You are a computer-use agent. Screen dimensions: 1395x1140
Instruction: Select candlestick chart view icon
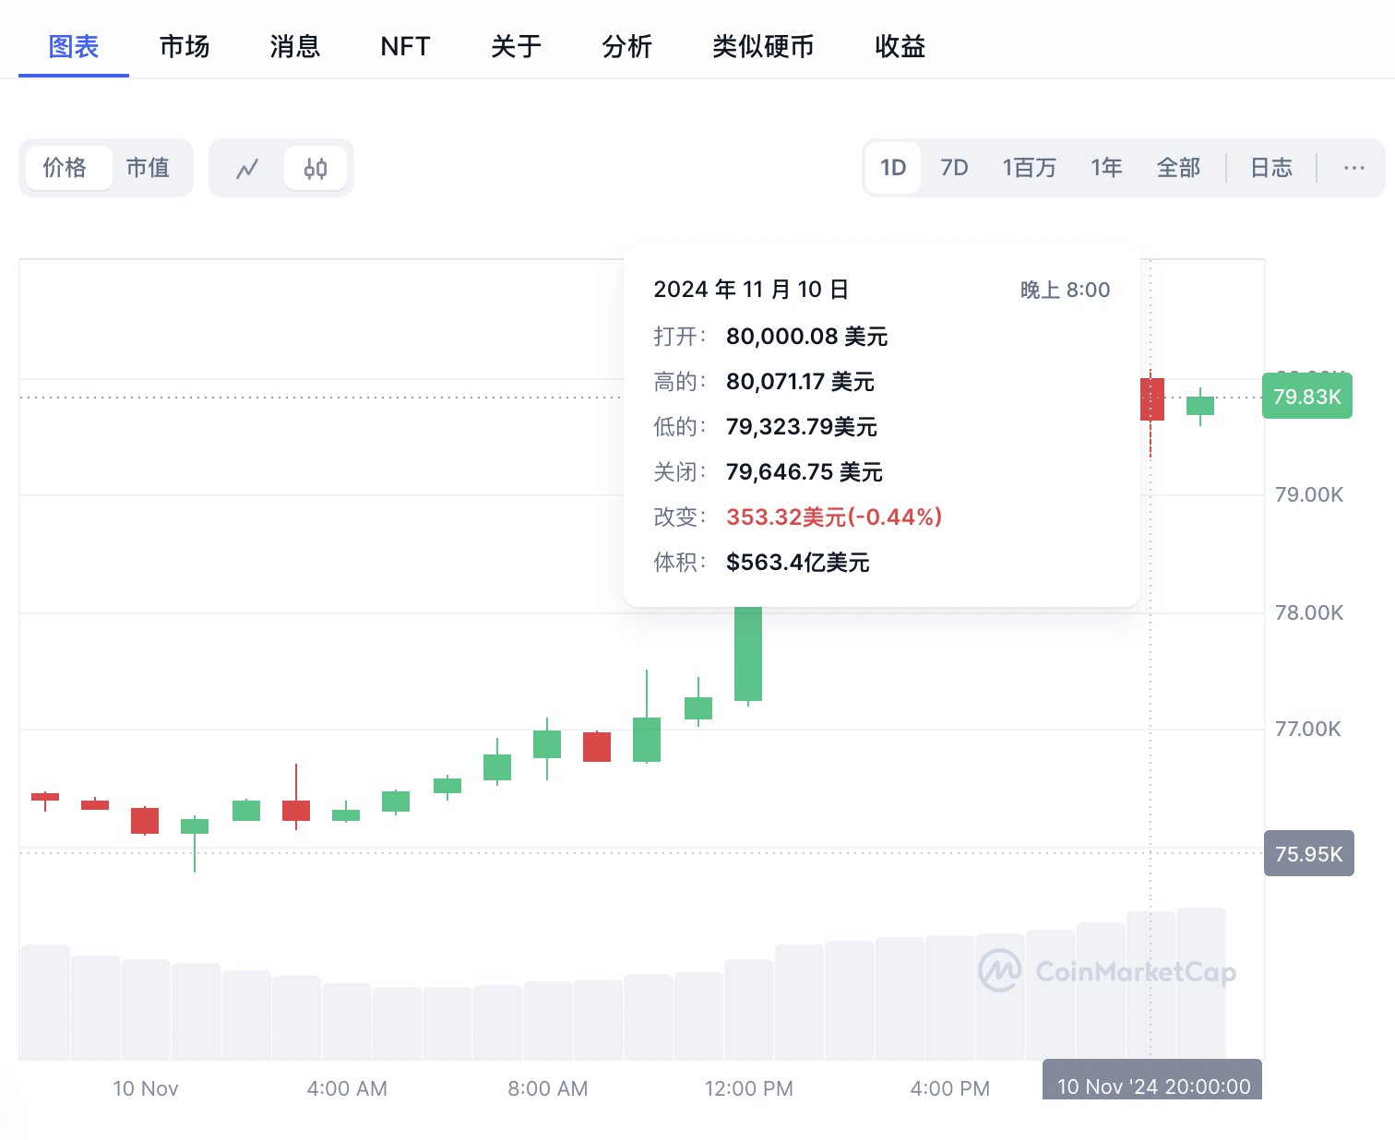pyautogui.click(x=316, y=169)
